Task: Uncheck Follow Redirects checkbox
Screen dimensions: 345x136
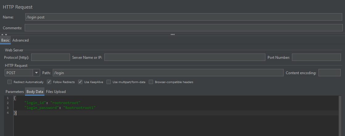Action: point(49,82)
